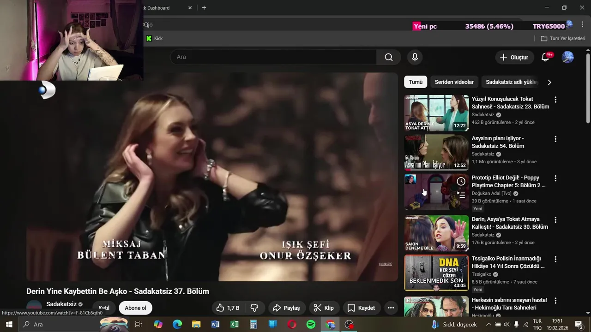Show more filter chips with arrow
This screenshot has width=591, height=332.
pyautogui.click(x=549, y=82)
